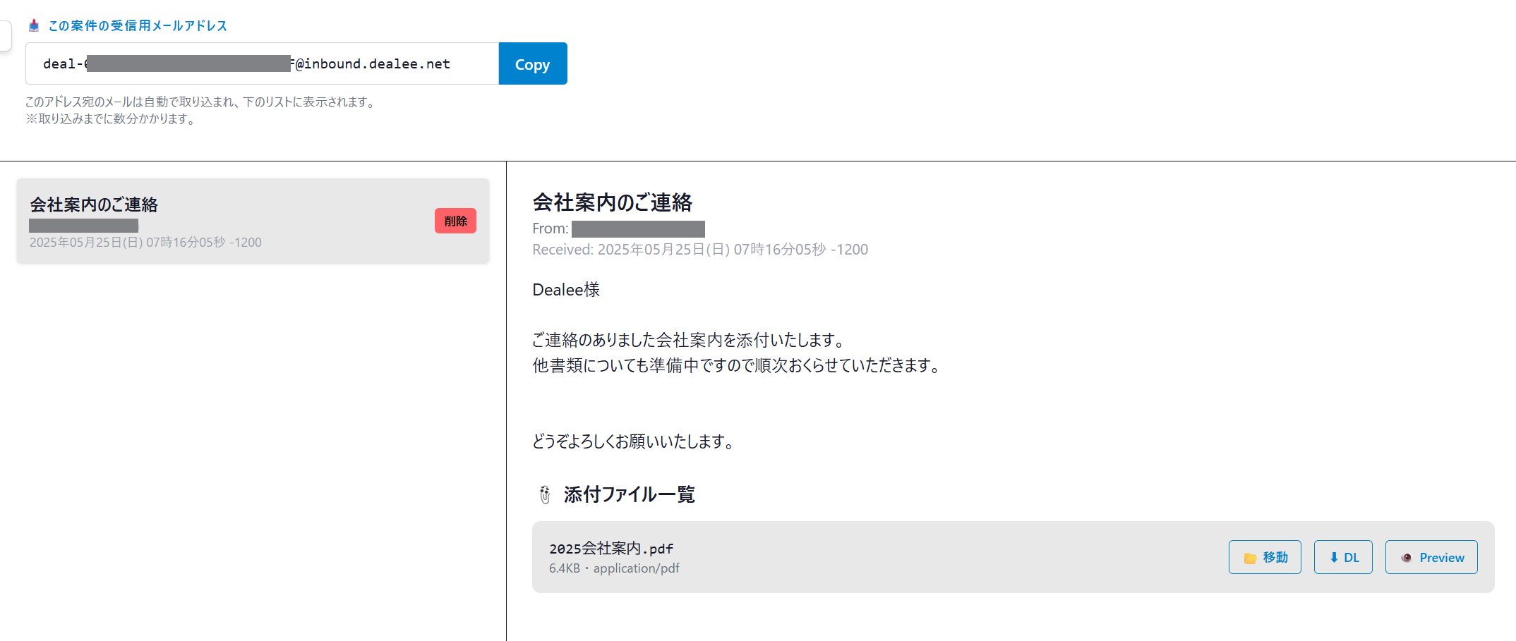1516x641 pixels.
Task: Click the Received: timestamp in email detail
Action: 700,250
